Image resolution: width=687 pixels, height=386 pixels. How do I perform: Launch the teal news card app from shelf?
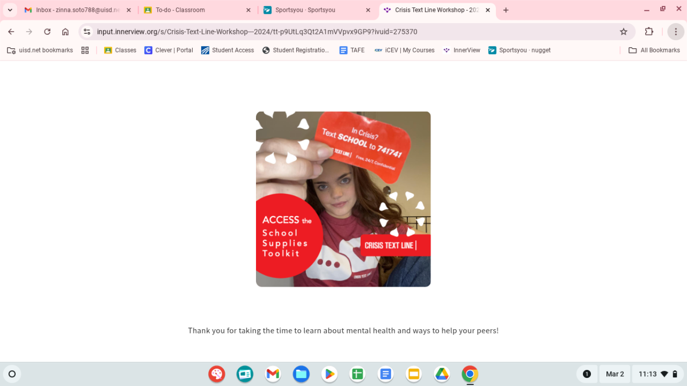point(245,374)
